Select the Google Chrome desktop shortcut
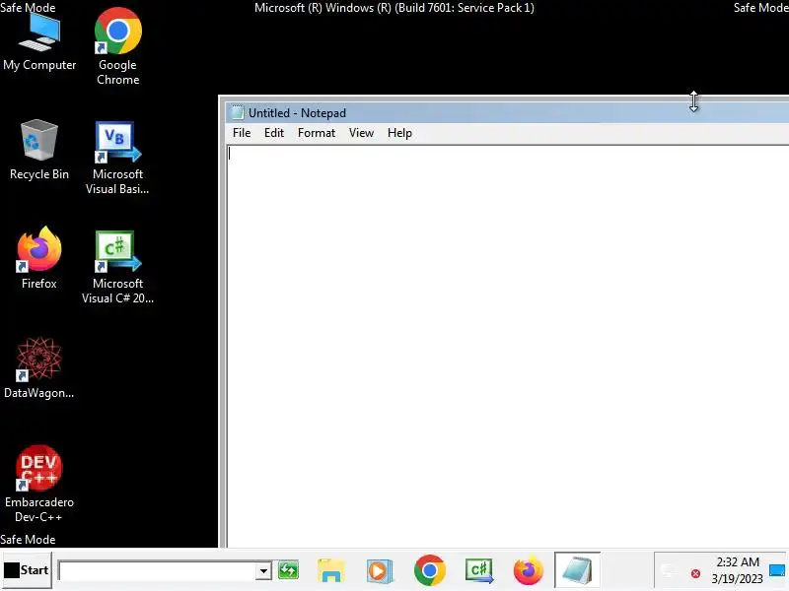 (x=117, y=46)
